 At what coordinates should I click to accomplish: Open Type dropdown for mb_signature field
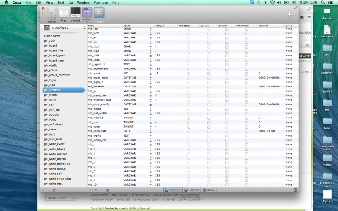151,64
